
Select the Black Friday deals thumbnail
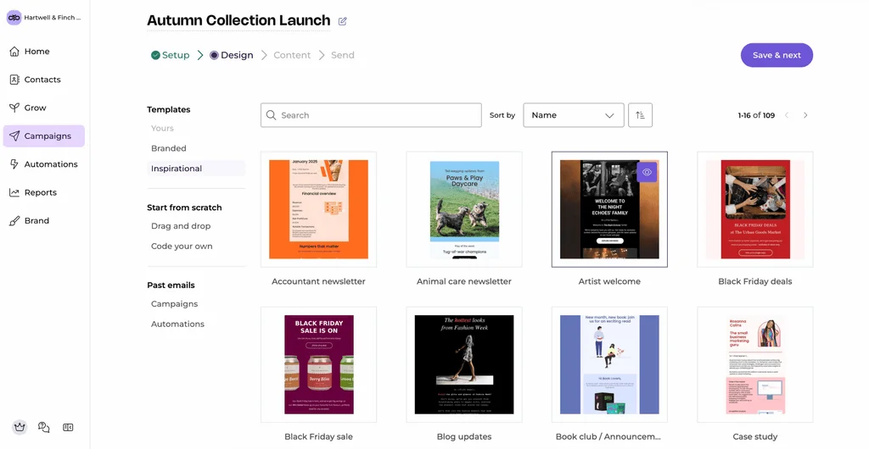(755, 209)
